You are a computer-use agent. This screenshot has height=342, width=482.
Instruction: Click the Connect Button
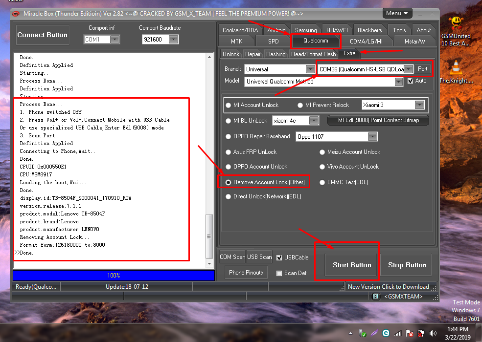point(43,35)
